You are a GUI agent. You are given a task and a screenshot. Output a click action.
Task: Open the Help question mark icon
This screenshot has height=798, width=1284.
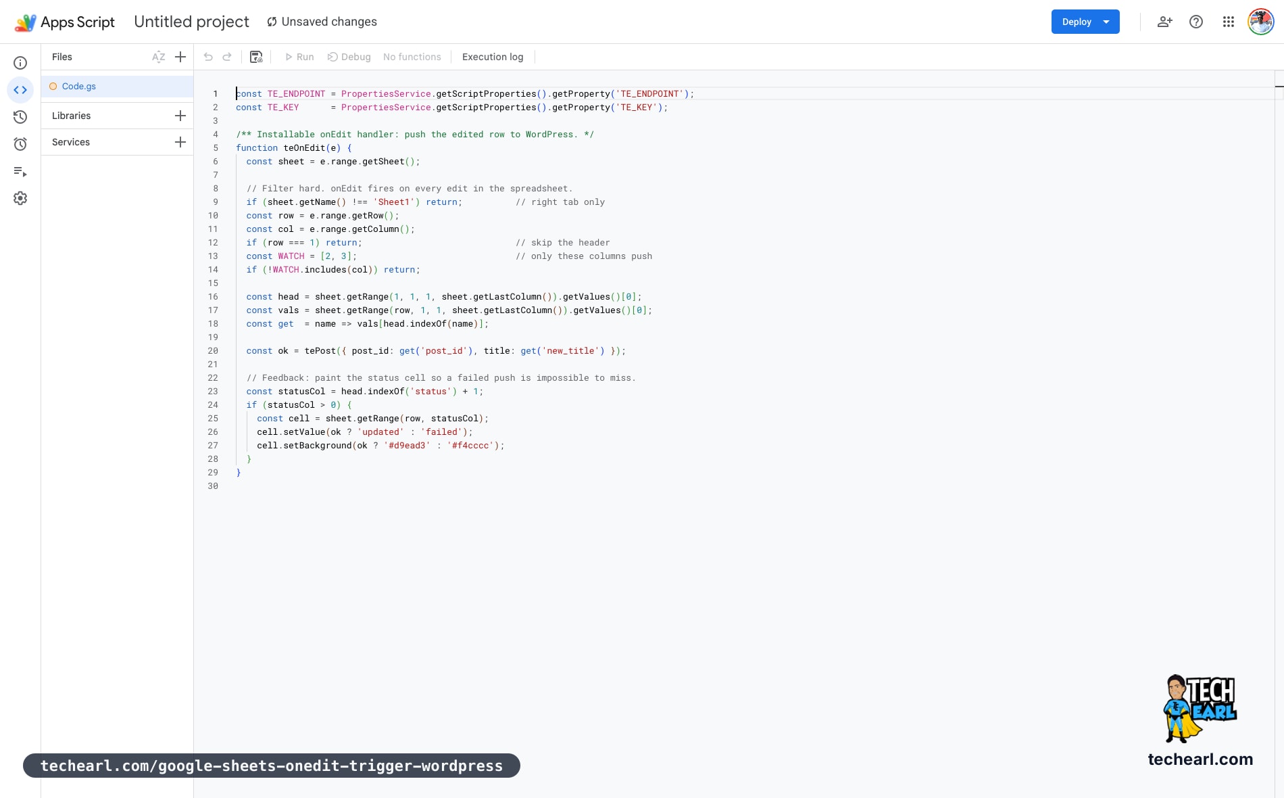1196,22
